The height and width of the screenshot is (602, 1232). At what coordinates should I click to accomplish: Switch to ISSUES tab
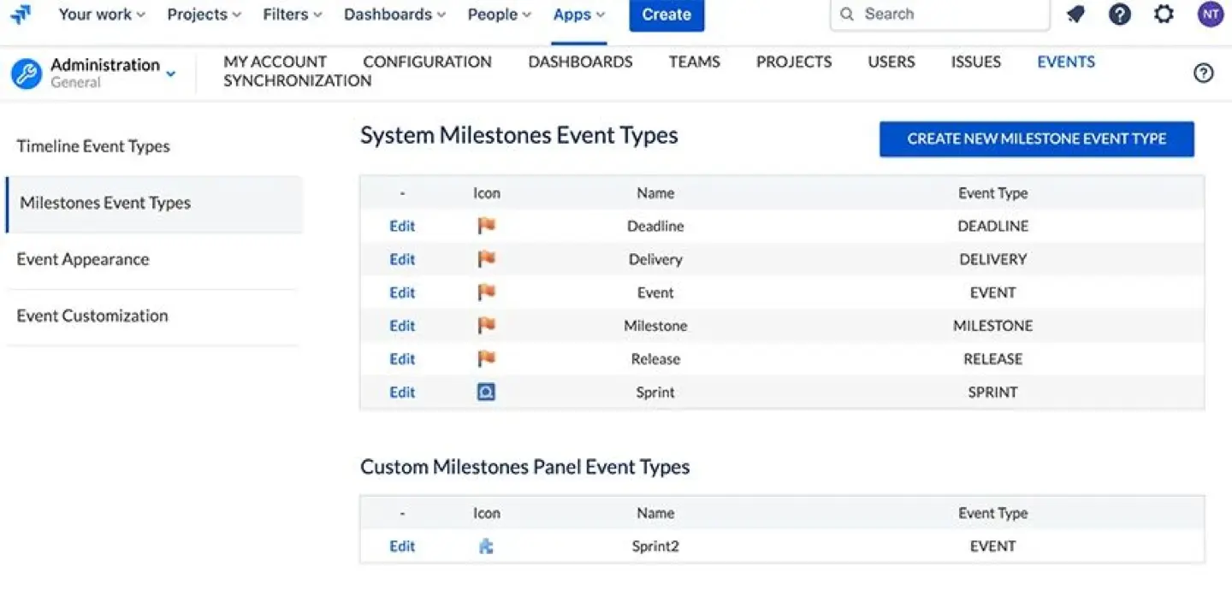975,62
